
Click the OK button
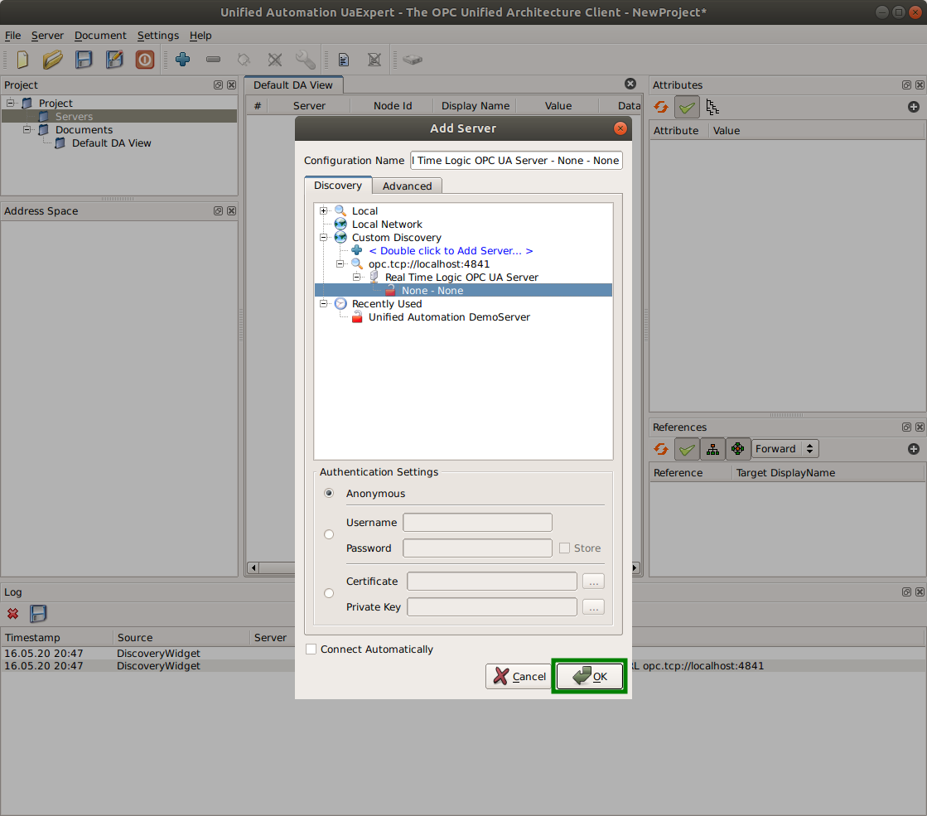[x=590, y=676]
